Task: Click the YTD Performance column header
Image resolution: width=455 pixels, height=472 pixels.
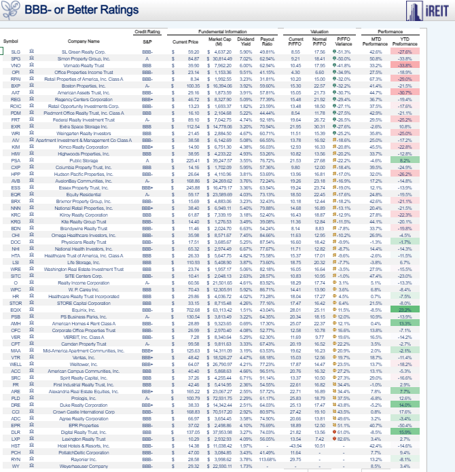Action: click(405, 41)
